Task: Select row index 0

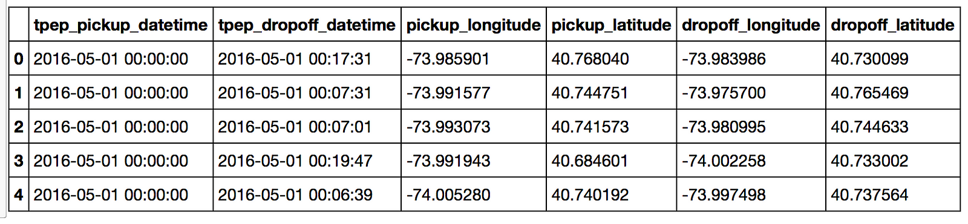Action: tap(19, 59)
